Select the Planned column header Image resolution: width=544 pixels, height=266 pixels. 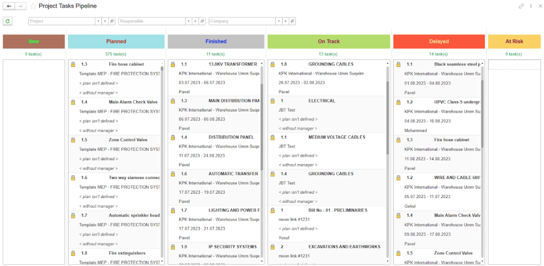coord(116,41)
